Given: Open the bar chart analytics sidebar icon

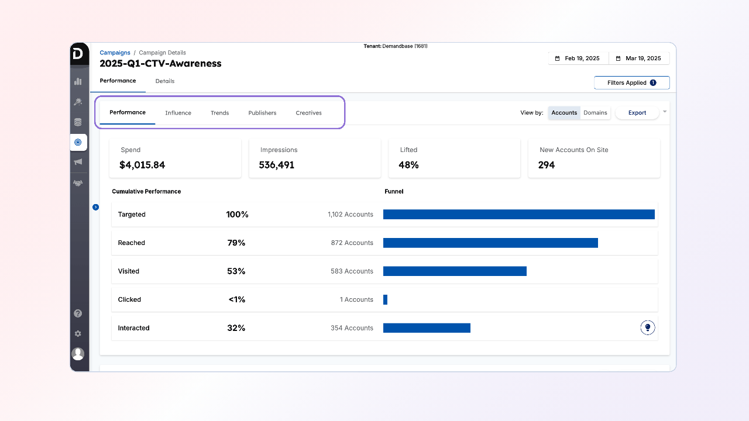Looking at the screenshot, I should [x=78, y=81].
